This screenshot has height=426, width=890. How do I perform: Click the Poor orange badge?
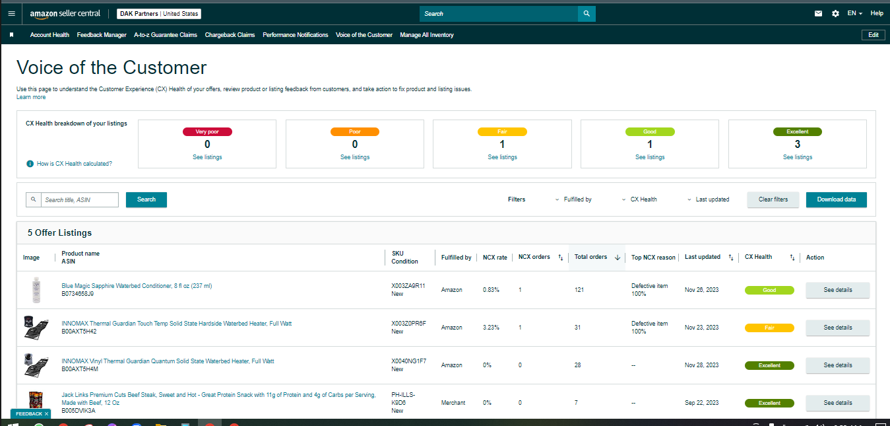[x=355, y=131]
